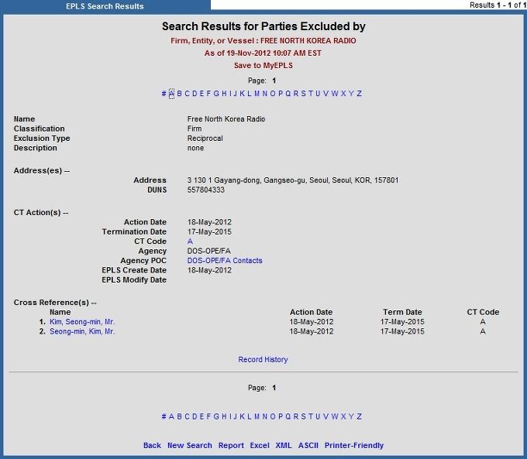Click Termination Date value 17-May-2015
Viewport: 527px width, 459px height.
point(209,231)
